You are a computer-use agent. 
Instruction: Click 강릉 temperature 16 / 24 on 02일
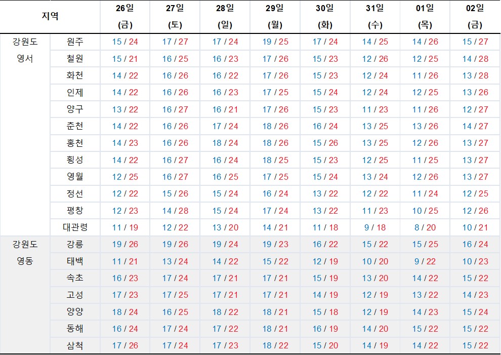[475, 244]
